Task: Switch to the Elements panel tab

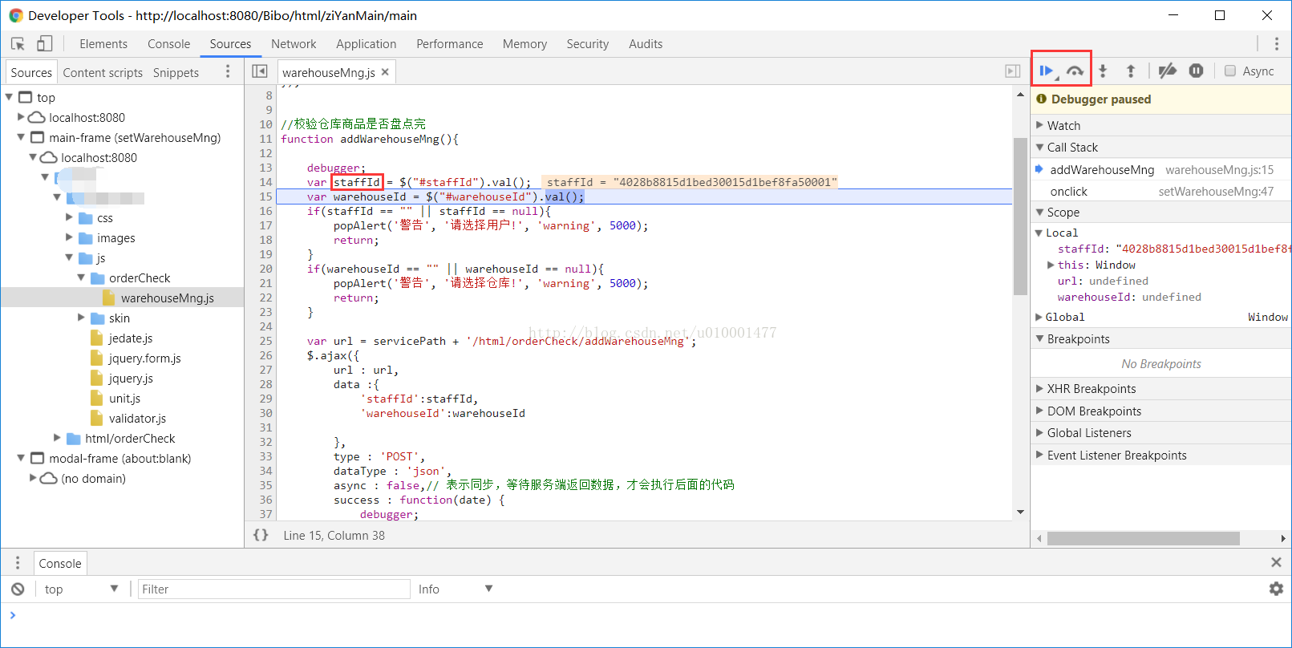Action: tap(103, 44)
